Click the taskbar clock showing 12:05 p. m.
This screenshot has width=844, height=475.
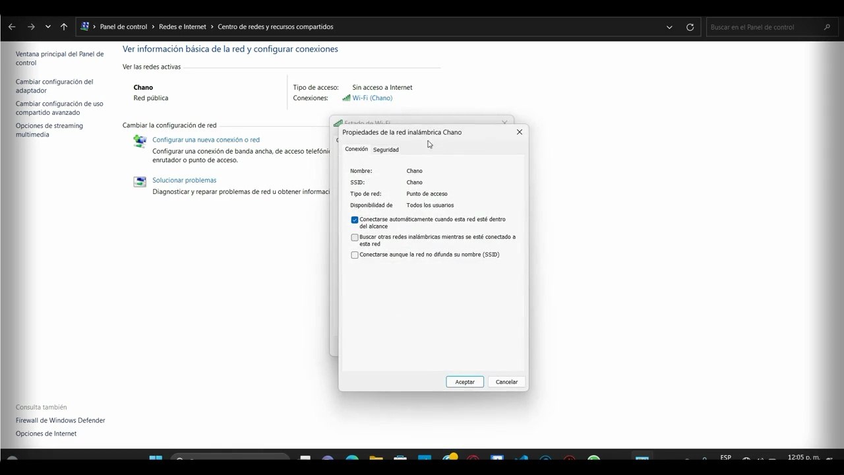point(804,457)
